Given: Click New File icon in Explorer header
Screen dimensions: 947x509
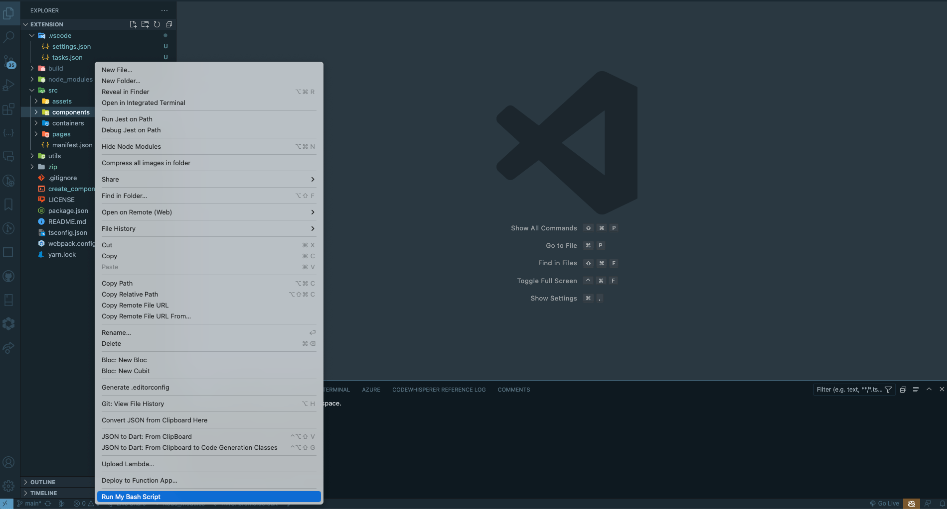Looking at the screenshot, I should (x=133, y=24).
